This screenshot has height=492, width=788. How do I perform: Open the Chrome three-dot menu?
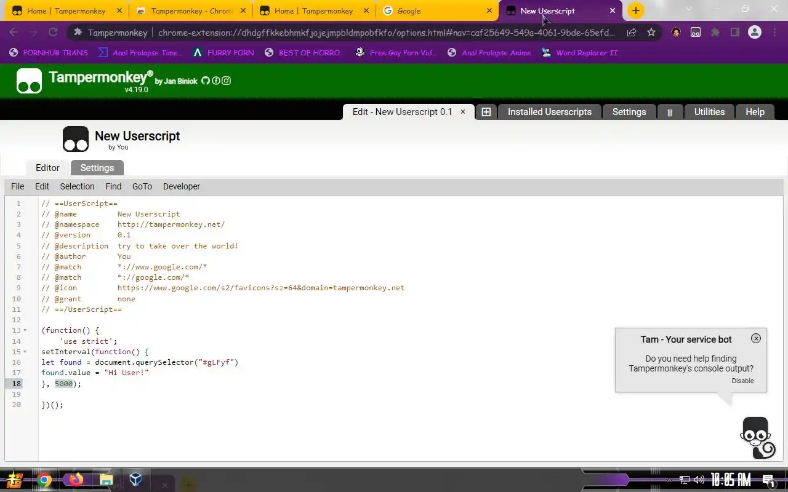click(774, 33)
